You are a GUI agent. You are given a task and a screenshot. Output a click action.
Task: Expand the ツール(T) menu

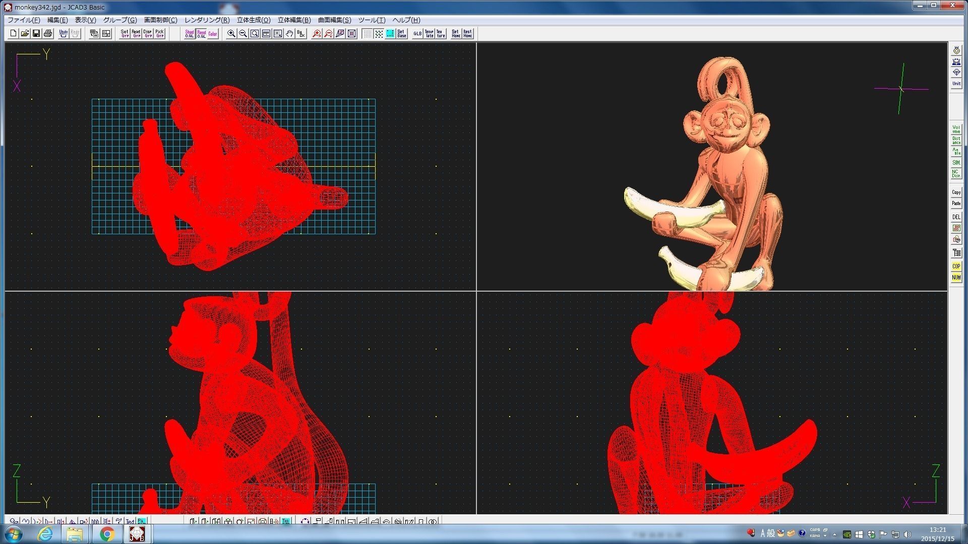point(372,20)
